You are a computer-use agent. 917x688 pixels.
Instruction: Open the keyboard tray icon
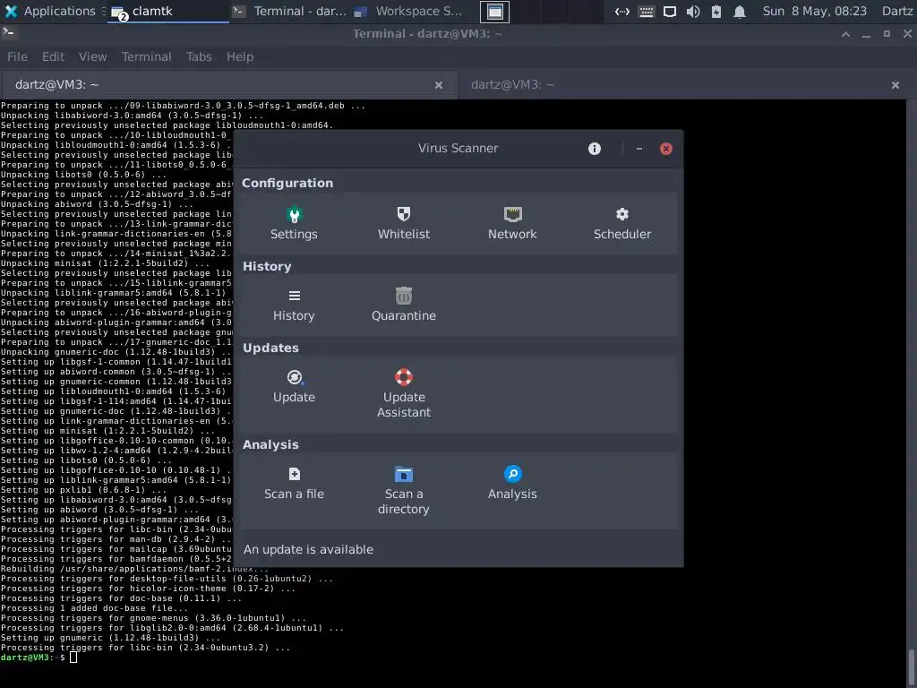[647, 12]
